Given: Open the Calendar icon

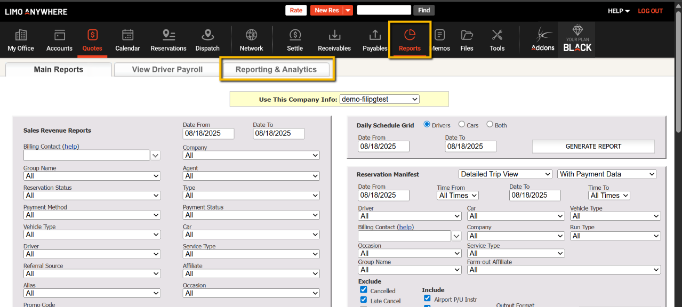Looking at the screenshot, I should (x=127, y=40).
